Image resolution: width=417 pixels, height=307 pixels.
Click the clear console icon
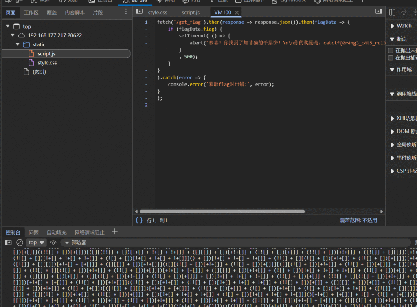(x=19, y=242)
